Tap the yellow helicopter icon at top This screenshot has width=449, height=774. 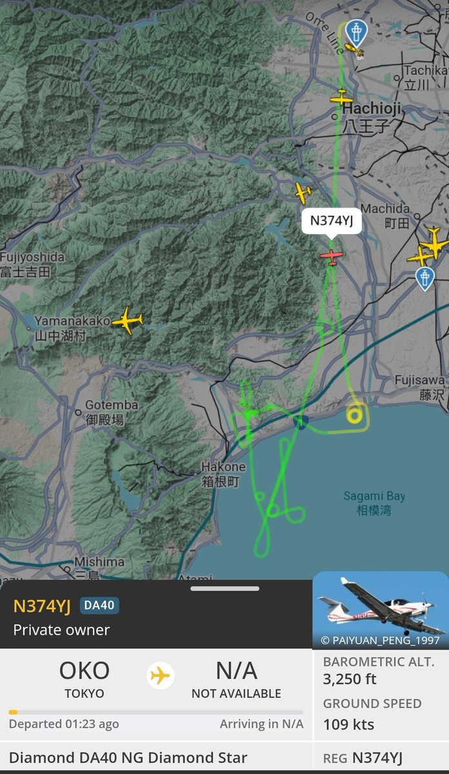(x=352, y=49)
